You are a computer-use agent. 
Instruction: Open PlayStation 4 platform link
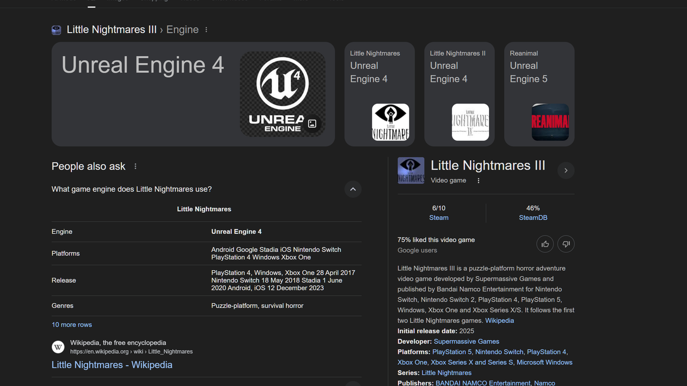click(546, 352)
